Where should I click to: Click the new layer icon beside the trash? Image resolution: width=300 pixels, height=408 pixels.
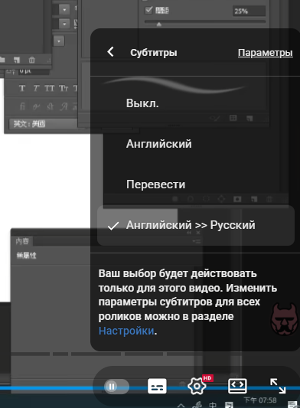coord(17,60)
